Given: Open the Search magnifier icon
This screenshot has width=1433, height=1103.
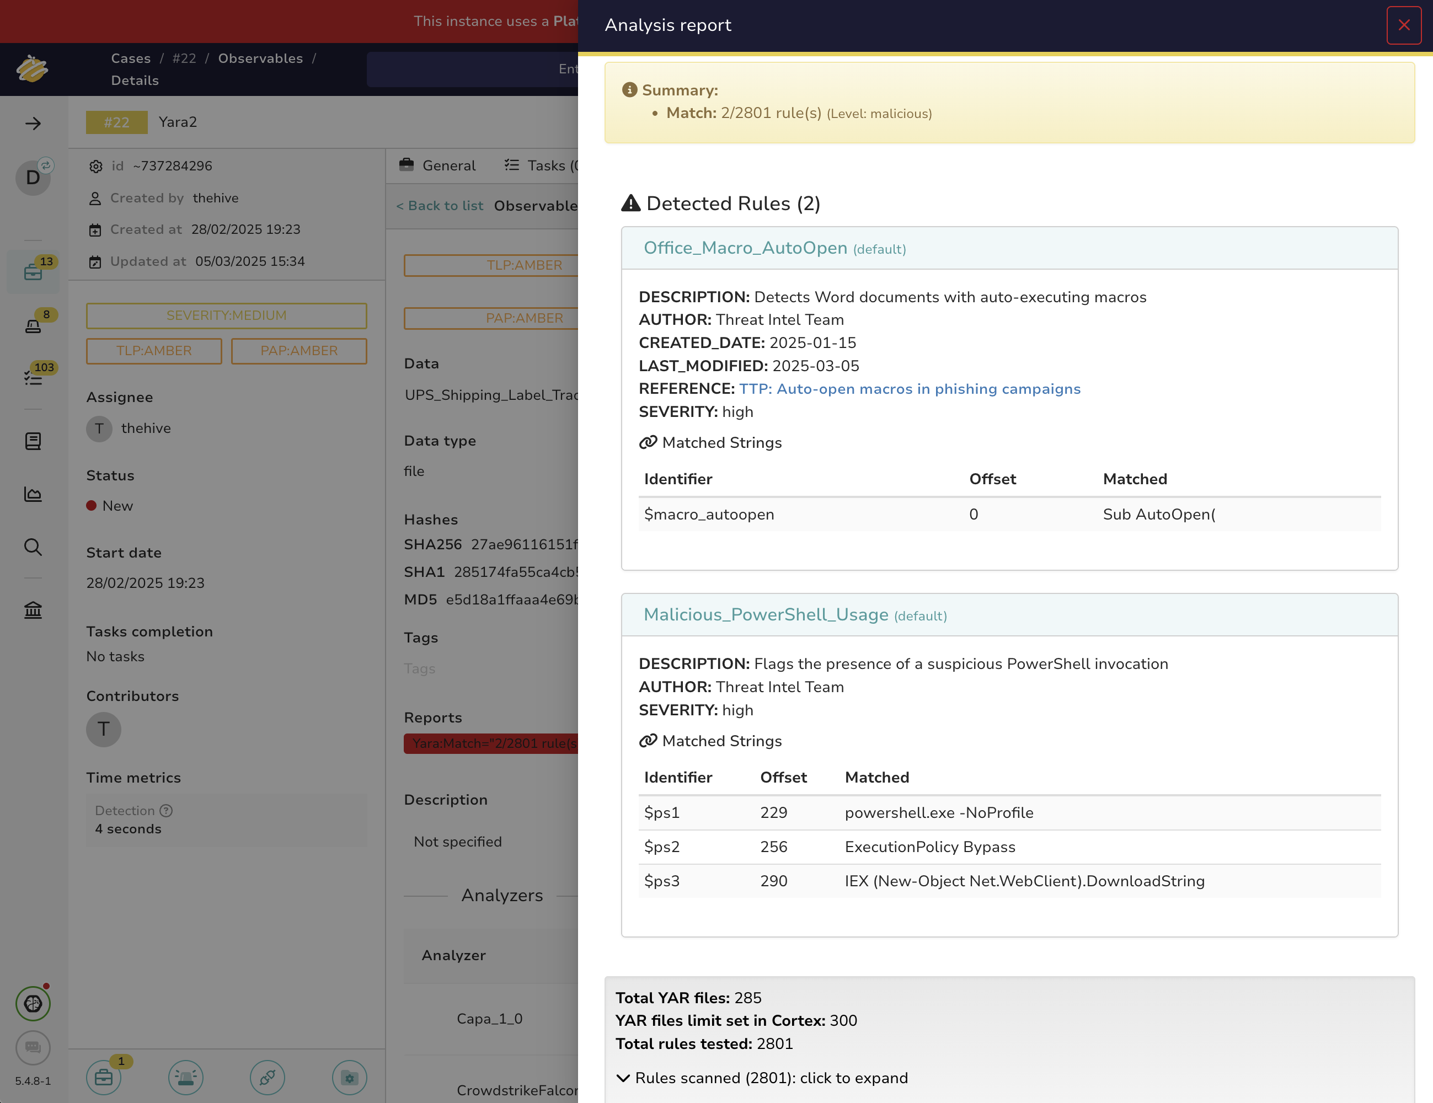Looking at the screenshot, I should tap(33, 547).
